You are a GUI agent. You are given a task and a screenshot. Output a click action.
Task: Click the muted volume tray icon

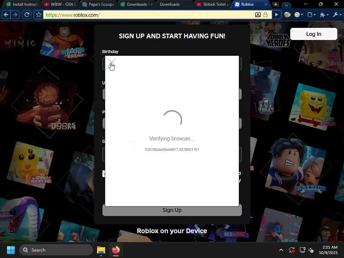[311, 250]
